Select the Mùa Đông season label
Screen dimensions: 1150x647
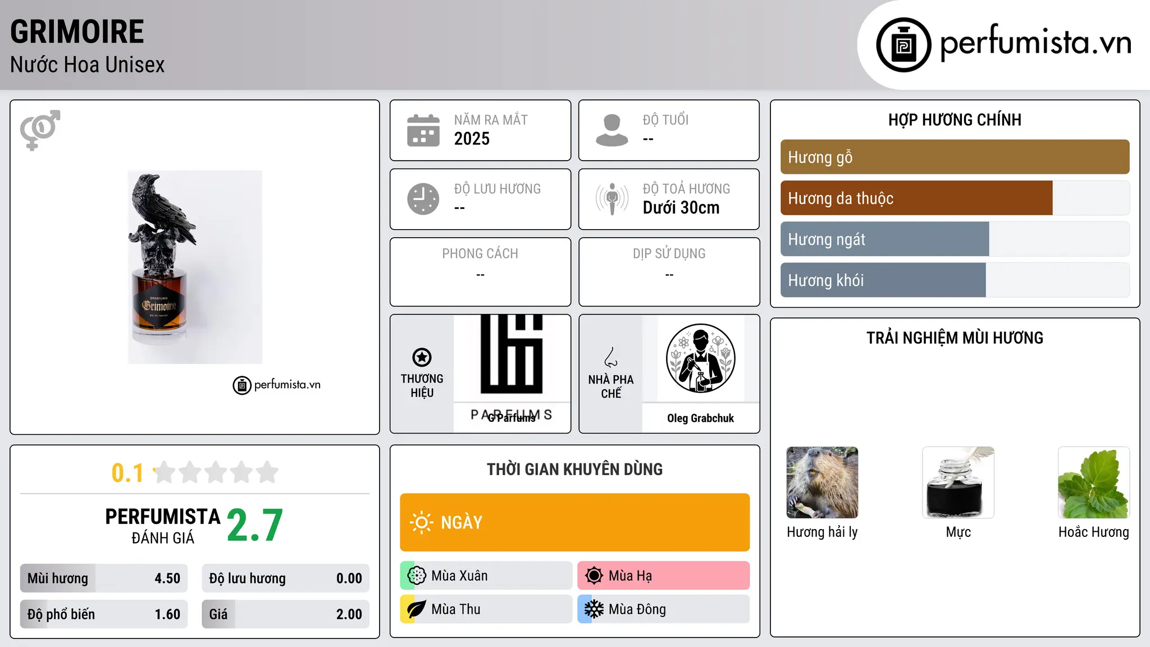pyautogui.click(x=637, y=609)
